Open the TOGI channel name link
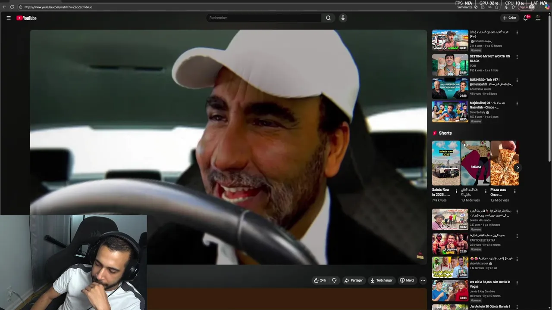 tap(473, 66)
